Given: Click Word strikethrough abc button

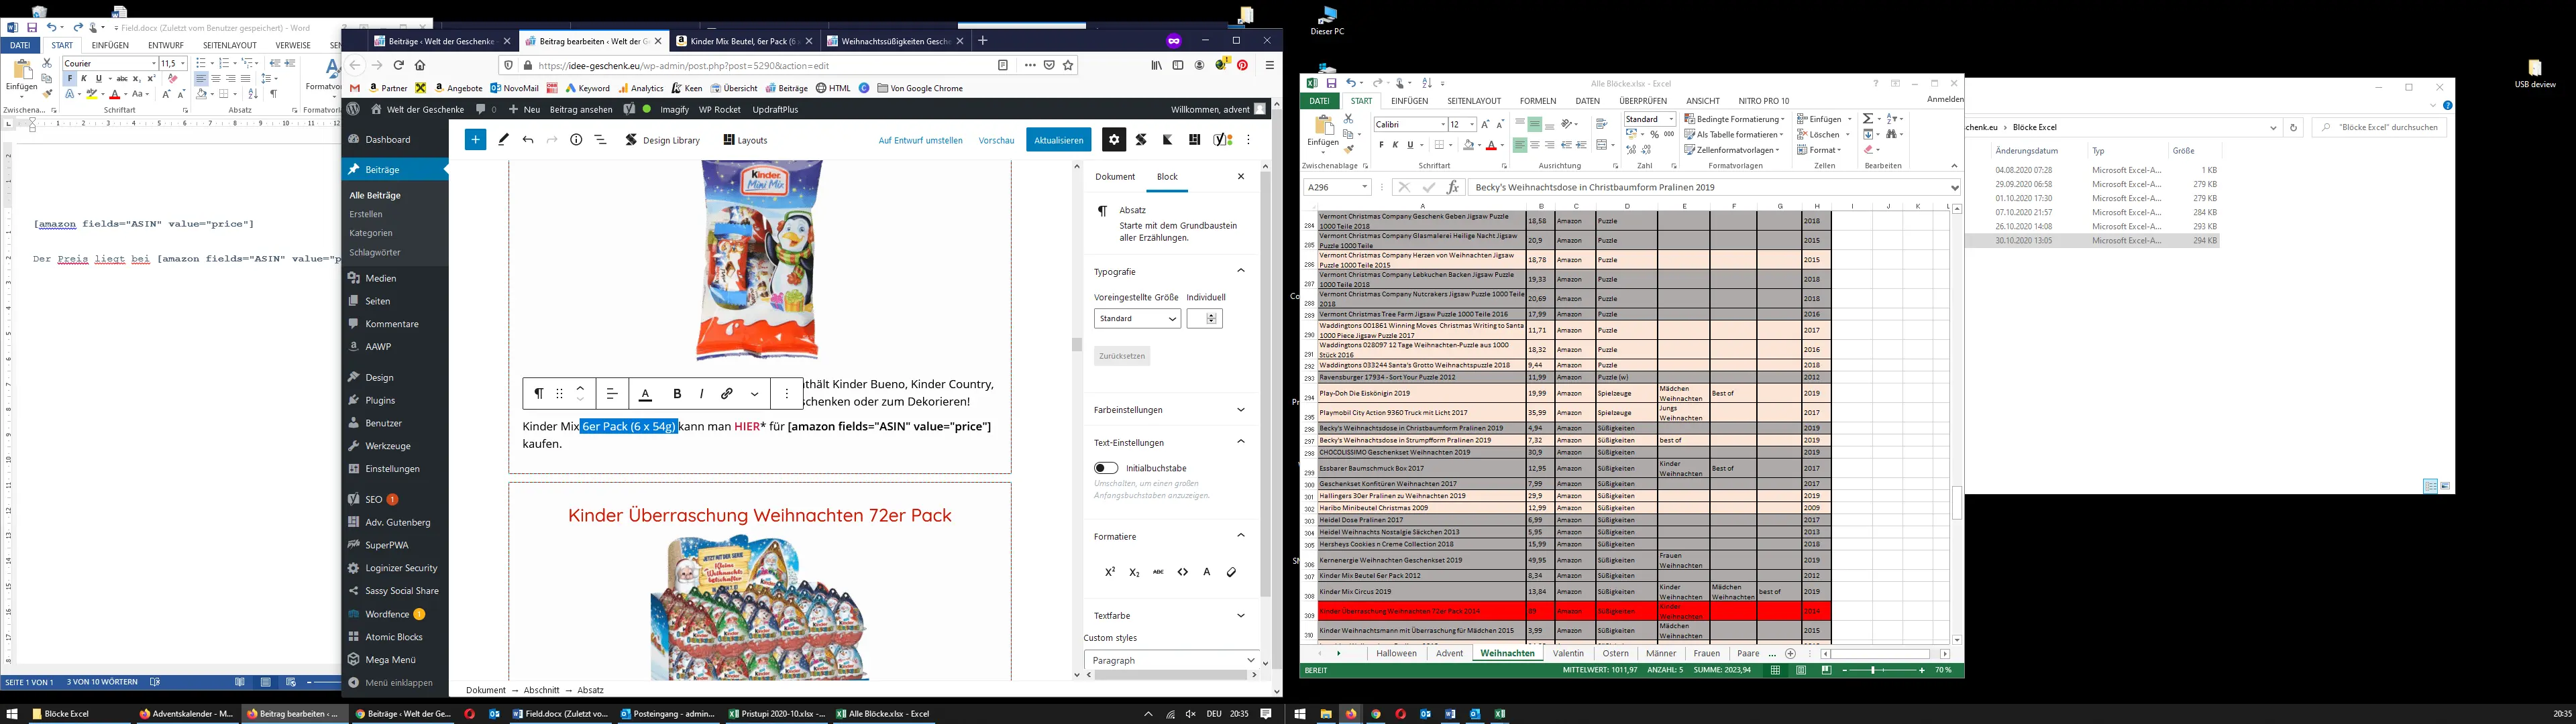Looking at the screenshot, I should pos(122,78).
